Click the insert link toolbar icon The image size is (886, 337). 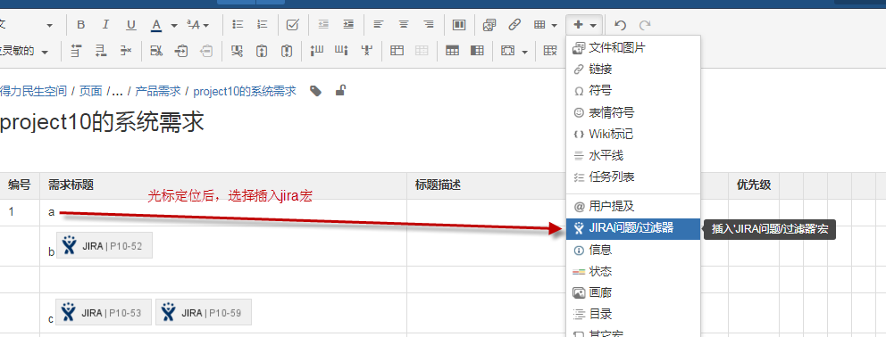pos(514,25)
